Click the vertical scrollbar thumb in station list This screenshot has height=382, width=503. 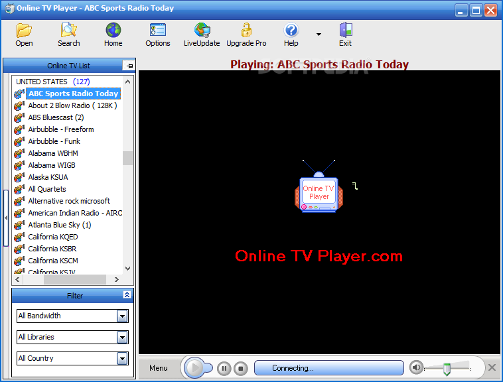pos(127,158)
